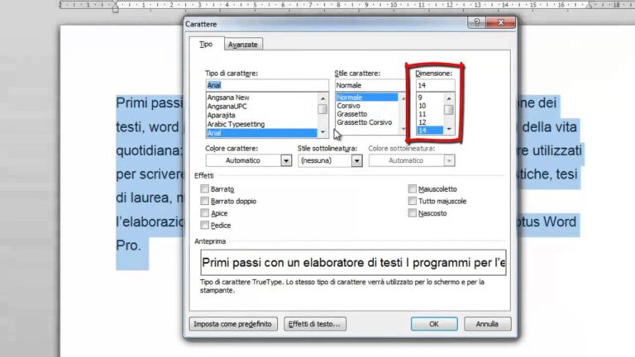Viewport: 635px width, 357px height.
Task: Click the Tipo di carattere input field
Action: pos(267,85)
